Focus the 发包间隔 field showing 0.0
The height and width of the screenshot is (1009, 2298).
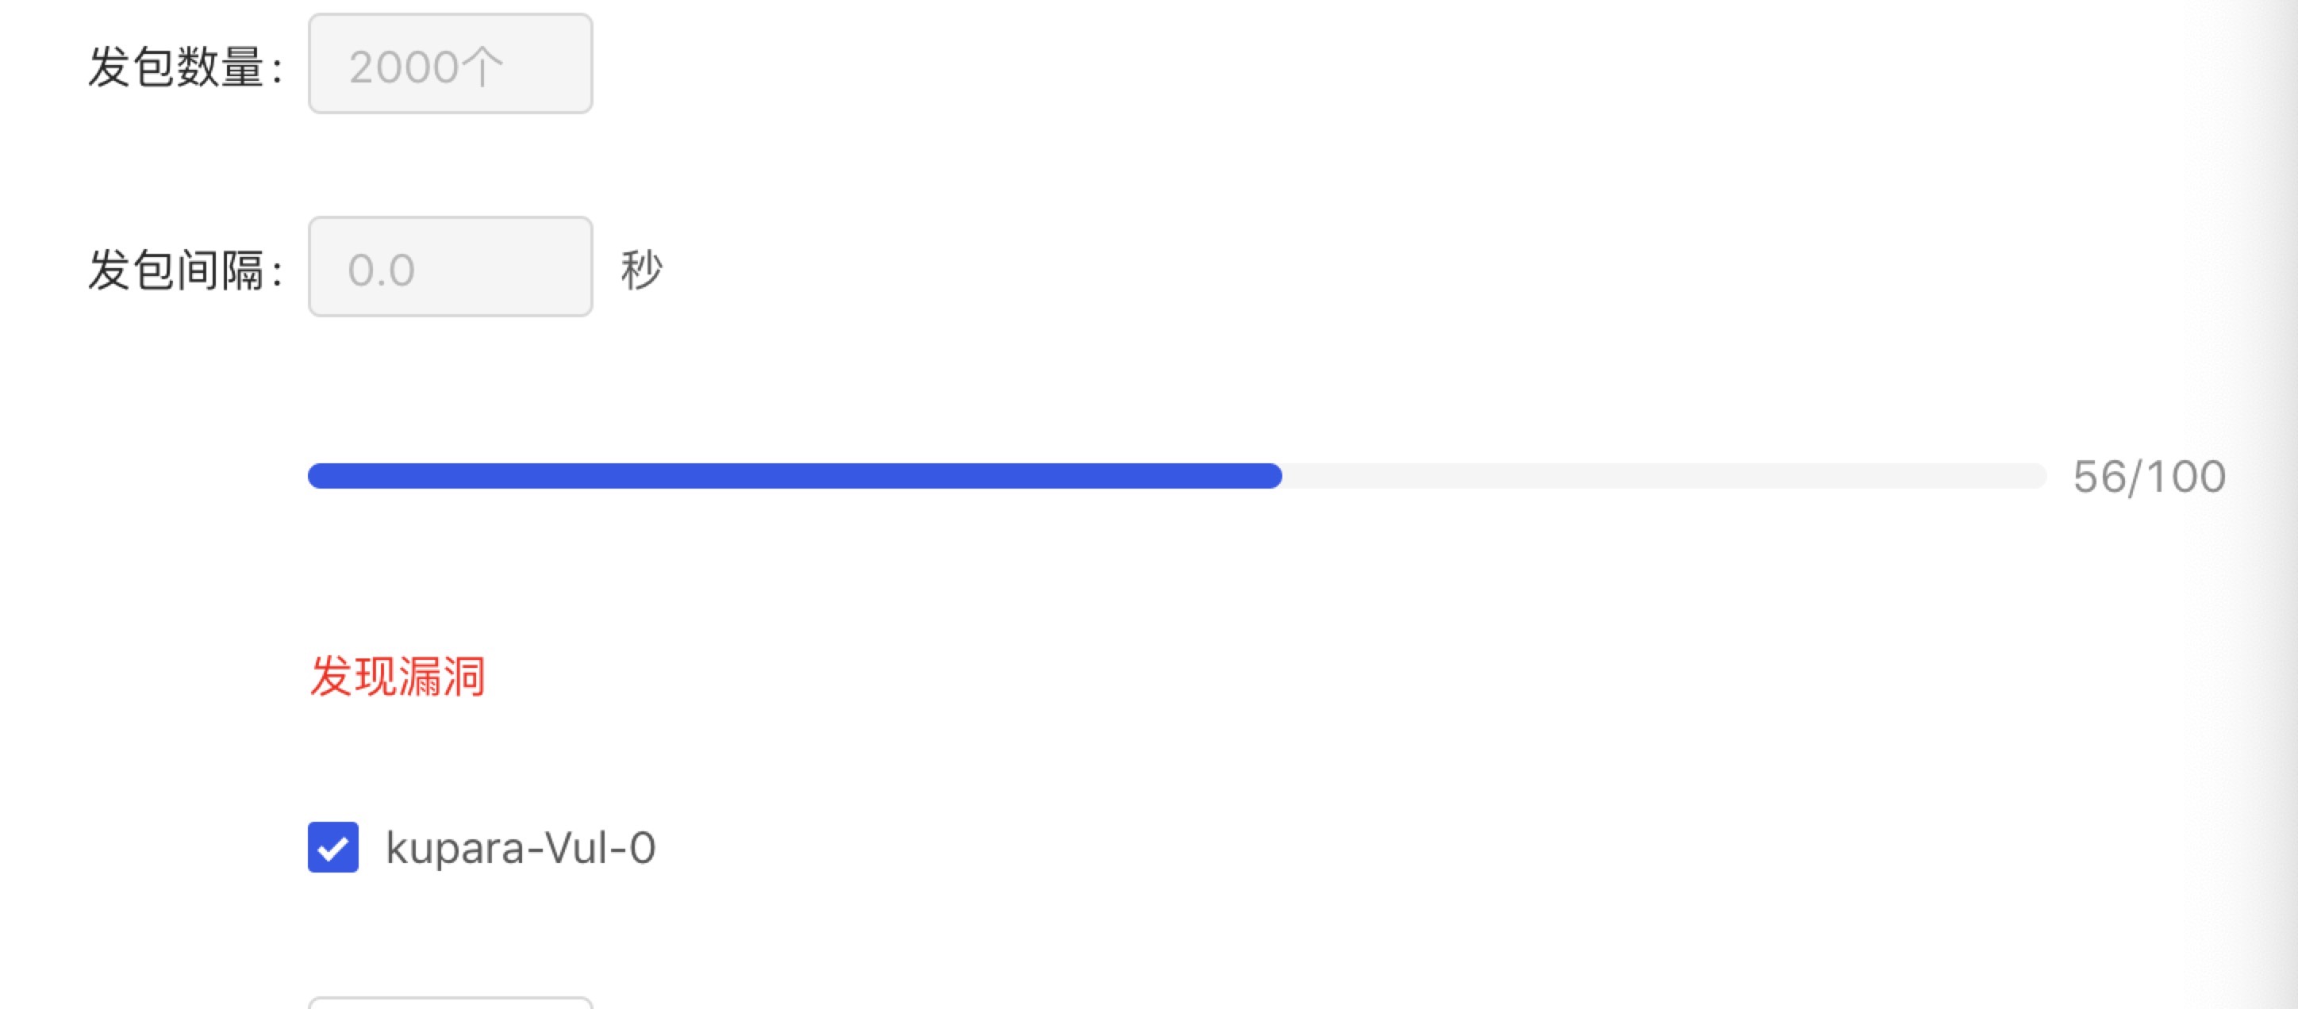tap(450, 267)
